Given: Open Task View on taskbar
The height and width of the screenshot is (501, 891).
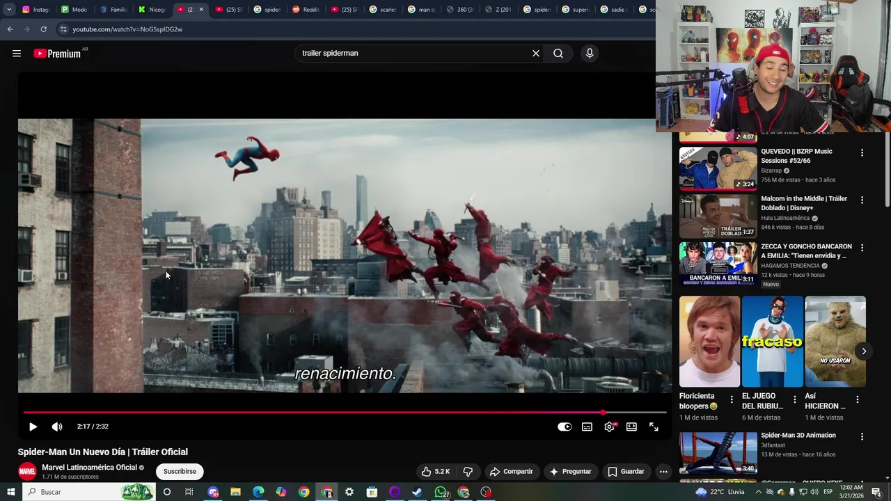Looking at the screenshot, I should [x=189, y=492].
